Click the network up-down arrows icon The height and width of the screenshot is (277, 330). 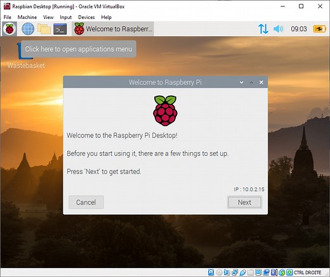[x=263, y=29]
